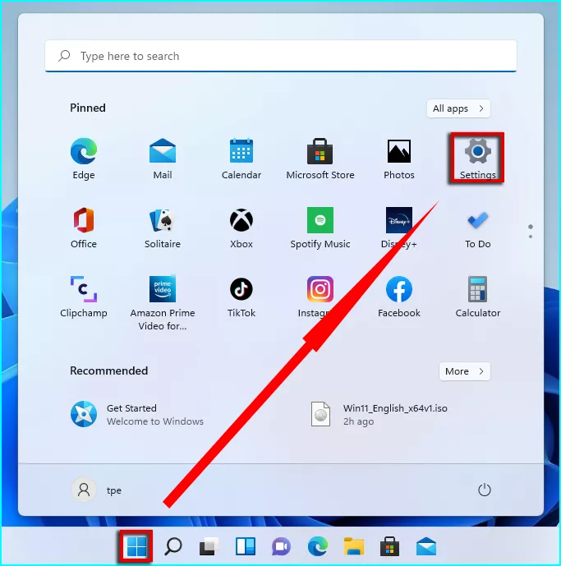Screen dimensions: 561x566
Task: Launch the Office app
Action: tap(84, 228)
